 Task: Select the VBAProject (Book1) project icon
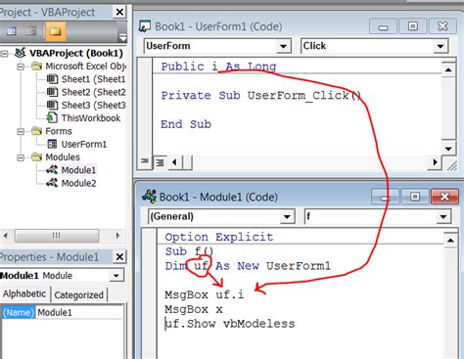[x=21, y=53]
